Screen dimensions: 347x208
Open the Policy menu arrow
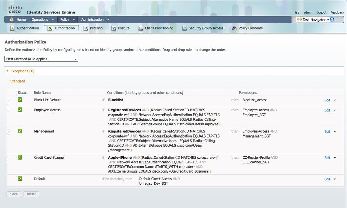coord(74,19)
